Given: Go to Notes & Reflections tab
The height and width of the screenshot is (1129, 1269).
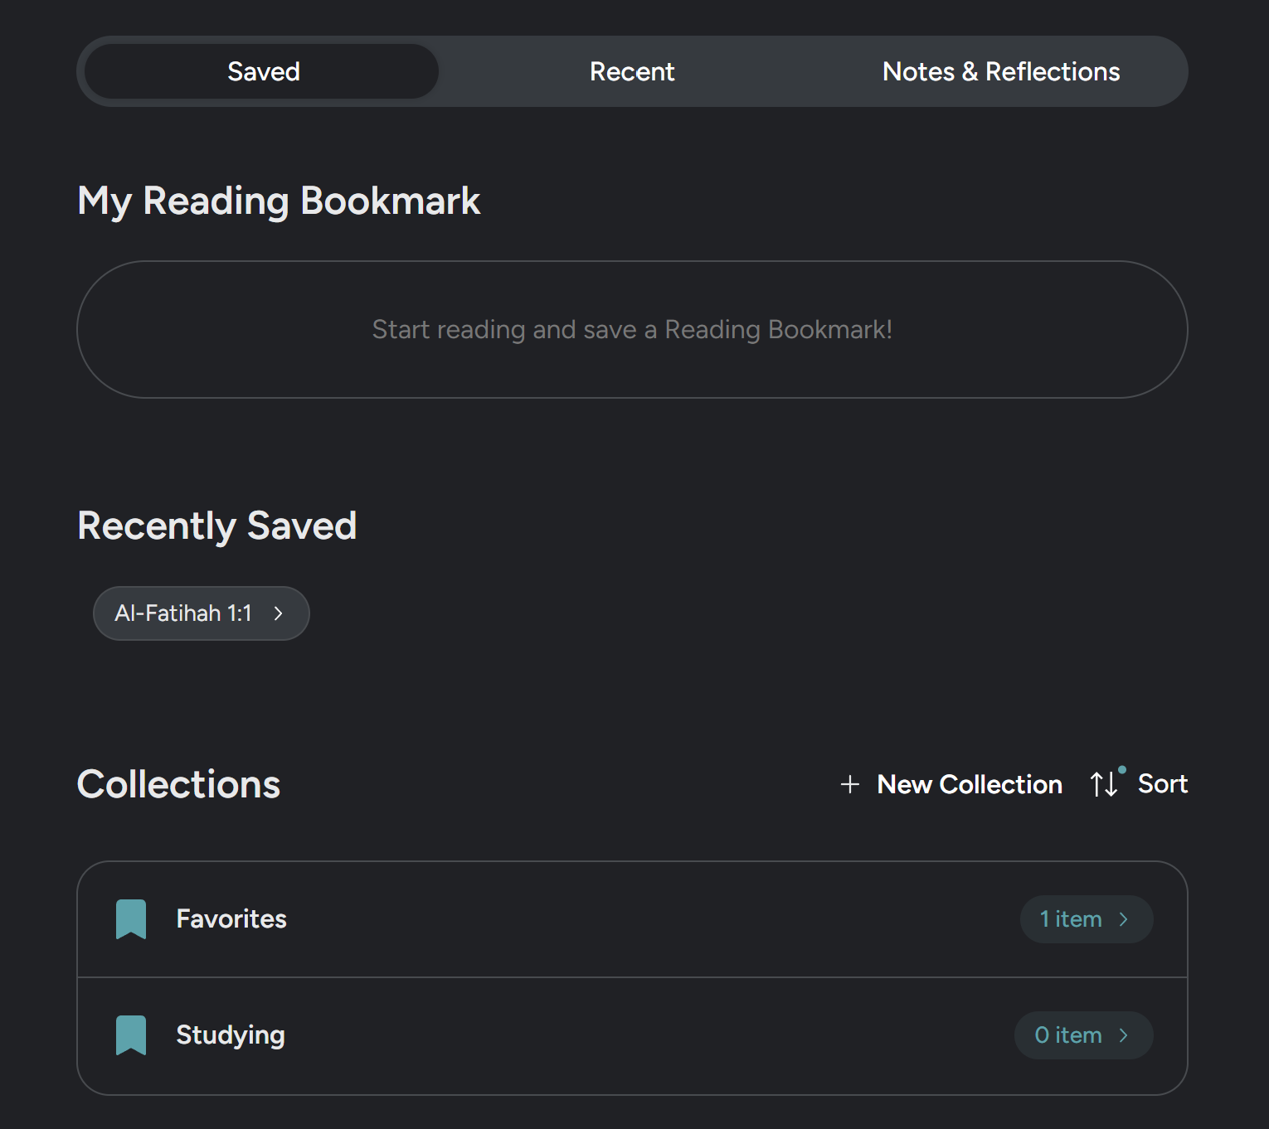Looking at the screenshot, I should tap(1000, 71).
